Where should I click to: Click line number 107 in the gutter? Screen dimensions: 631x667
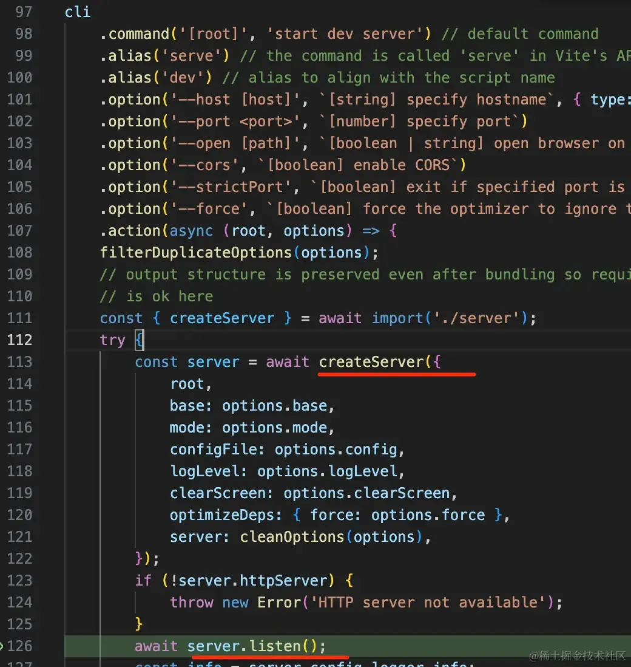(19, 231)
